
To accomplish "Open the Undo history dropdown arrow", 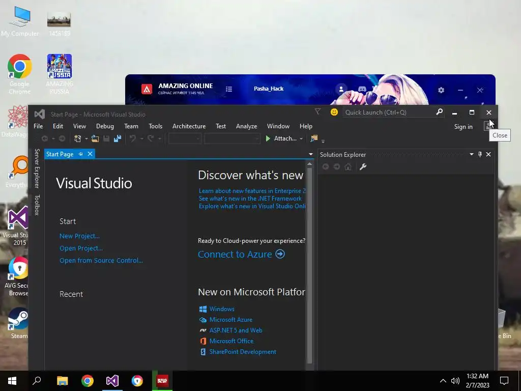I will point(141,138).
